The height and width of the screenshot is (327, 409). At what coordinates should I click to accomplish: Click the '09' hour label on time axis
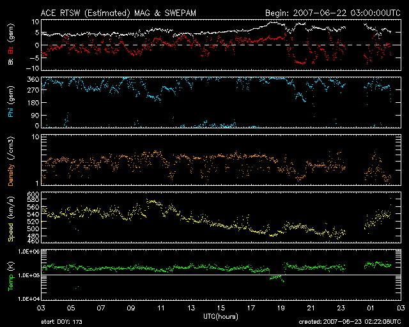(131, 308)
